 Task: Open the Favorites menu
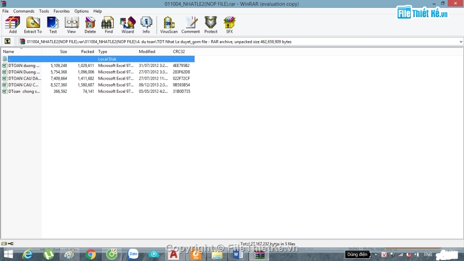coord(62,11)
